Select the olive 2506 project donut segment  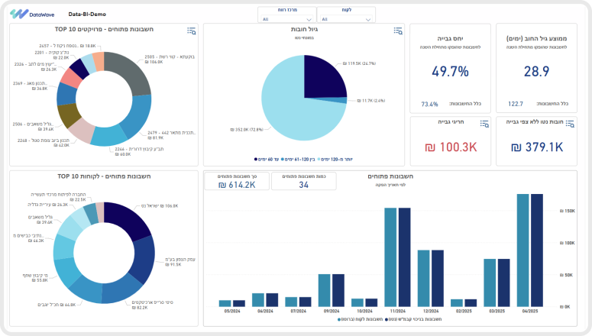tap(67, 115)
